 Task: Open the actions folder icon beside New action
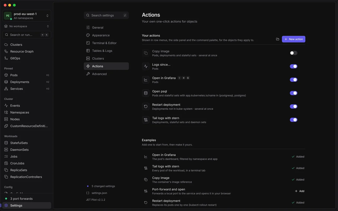tap(278, 39)
